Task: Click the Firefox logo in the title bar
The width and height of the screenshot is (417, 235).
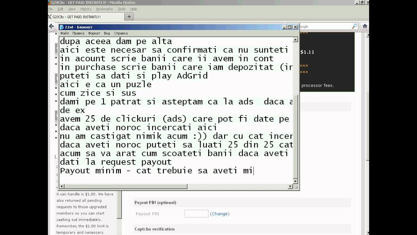Action: click(x=49, y=2)
